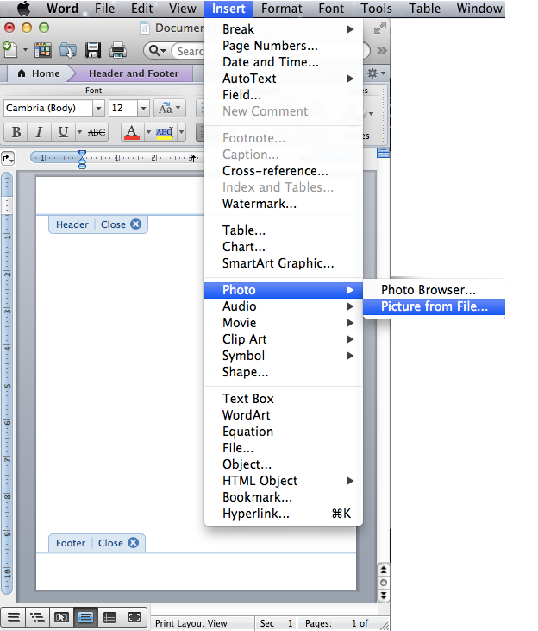Click the Print icon
Screen dimensions: 538x631
tap(117, 50)
